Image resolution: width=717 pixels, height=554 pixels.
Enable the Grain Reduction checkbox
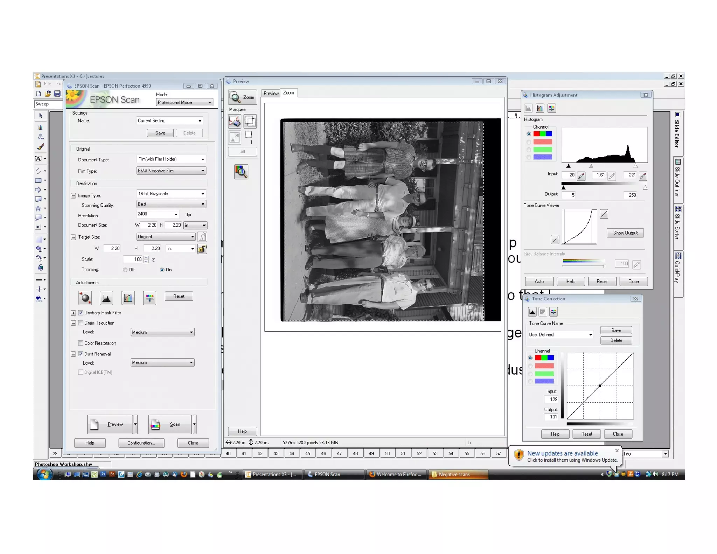(81, 323)
